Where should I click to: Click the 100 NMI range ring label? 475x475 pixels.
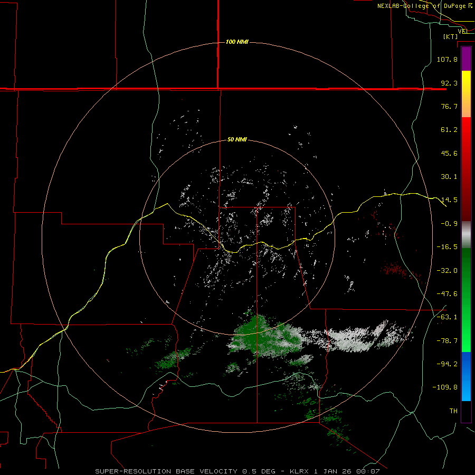tap(237, 42)
